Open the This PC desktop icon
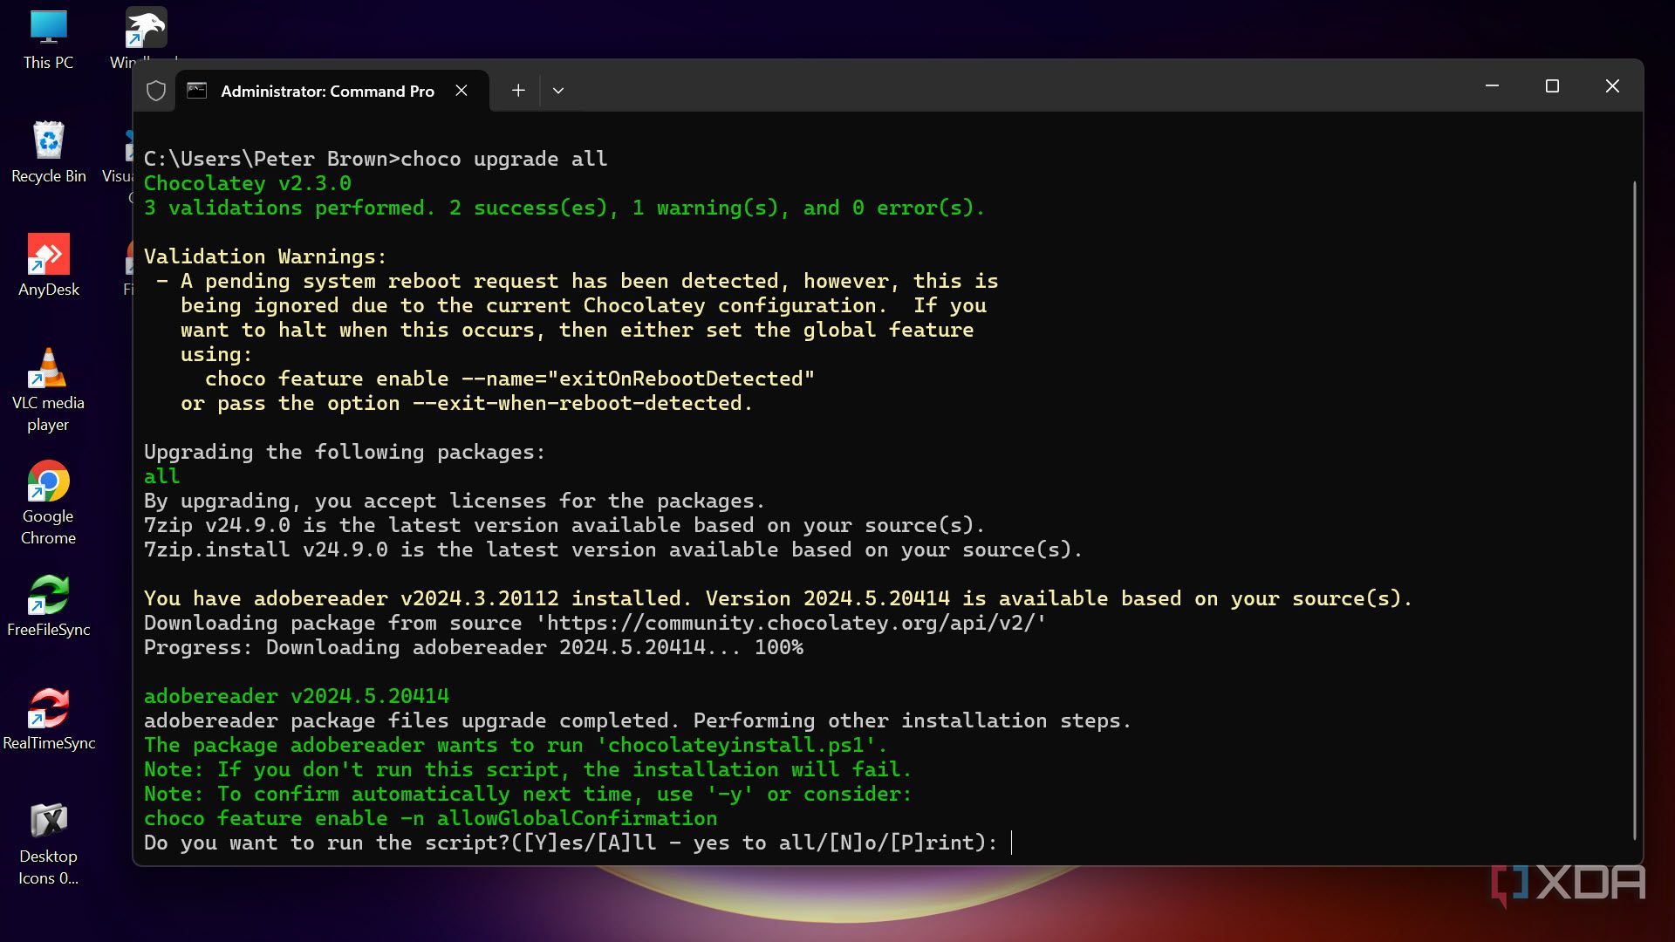Screen dimensions: 1675x942 (x=48, y=29)
